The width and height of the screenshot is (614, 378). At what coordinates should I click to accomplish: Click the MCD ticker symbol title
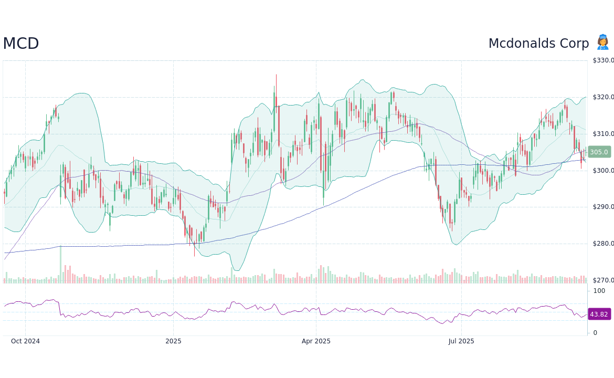click(x=21, y=44)
